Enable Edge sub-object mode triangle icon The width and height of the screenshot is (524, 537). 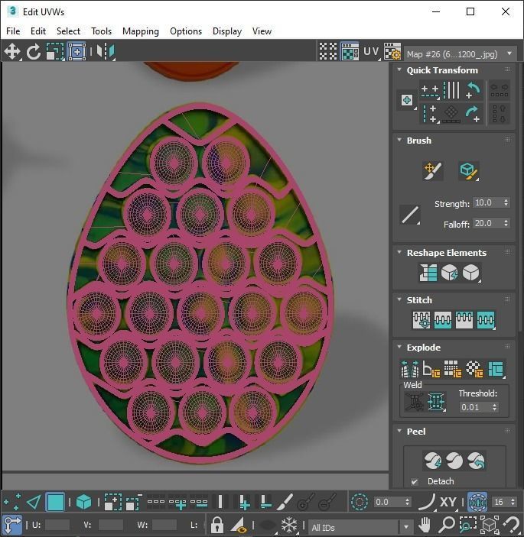[34, 503]
